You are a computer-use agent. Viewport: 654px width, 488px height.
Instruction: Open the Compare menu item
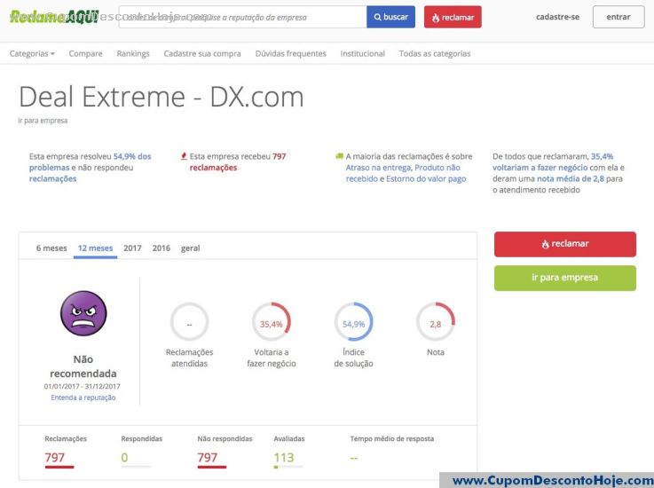(85, 53)
